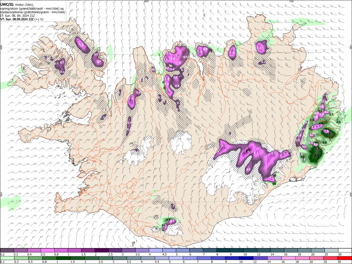Click the '30' label under the red rain swatch
Screen dimensions: 352x264
[x=340, y=262]
